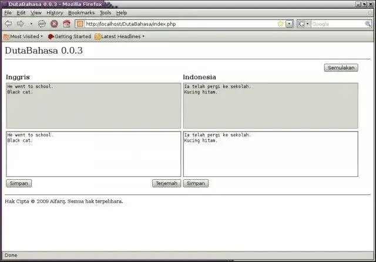
Task: Open the search engine selector dropdown
Action: click(304, 24)
